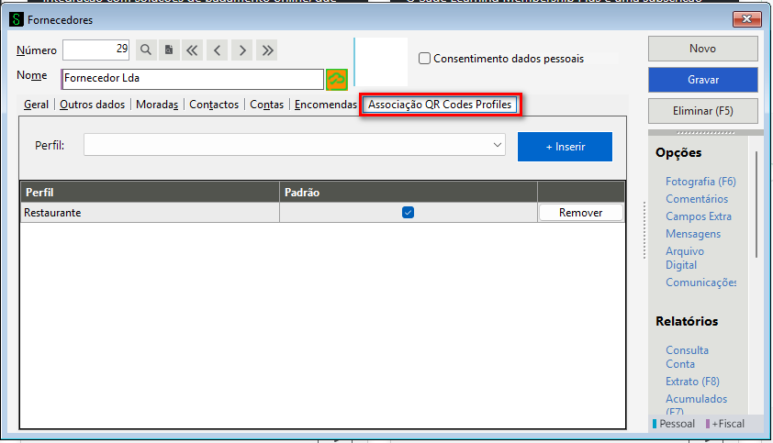This screenshot has height=443, width=773.
Task: Open the Fotografia (F6) option
Action: coord(700,182)
